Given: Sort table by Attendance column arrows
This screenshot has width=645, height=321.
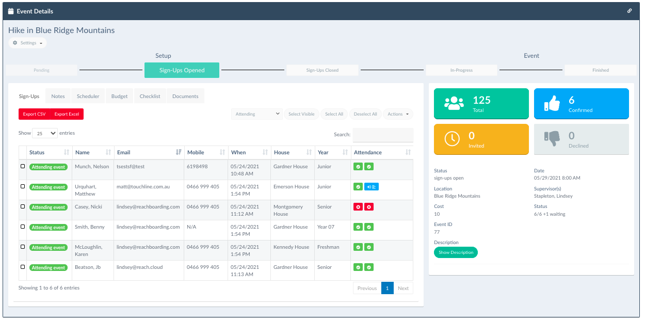Looking at the screenshot, I should pyautogui.click(x=408, y=152).
